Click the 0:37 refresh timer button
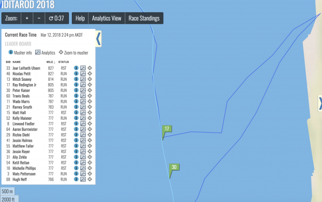Viewport: 322px width, 202px height. pos(57,18)
